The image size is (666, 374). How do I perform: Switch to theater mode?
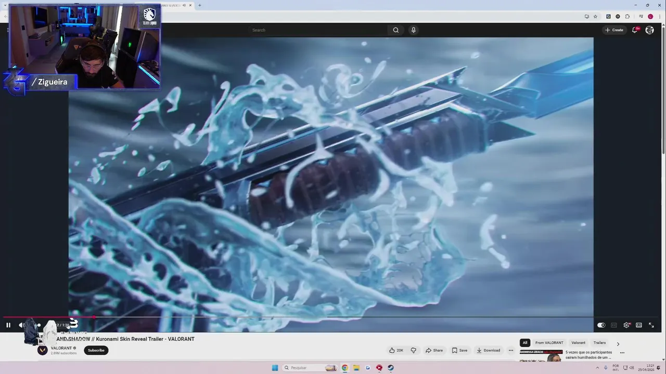[x=639, y=325]
